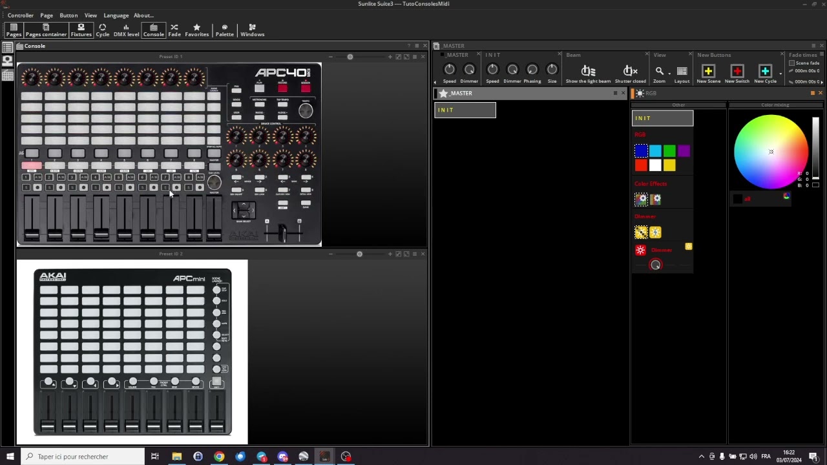This screenshot has width=827, height=465.
Task: Pick the purple RGB color swatch
Action: (684, 151)
